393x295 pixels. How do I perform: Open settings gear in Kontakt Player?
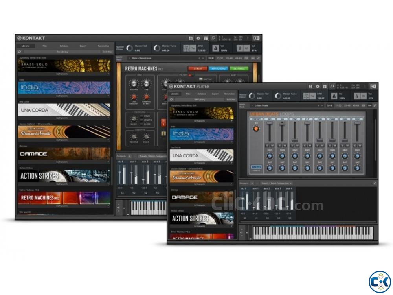click(318, 87)
